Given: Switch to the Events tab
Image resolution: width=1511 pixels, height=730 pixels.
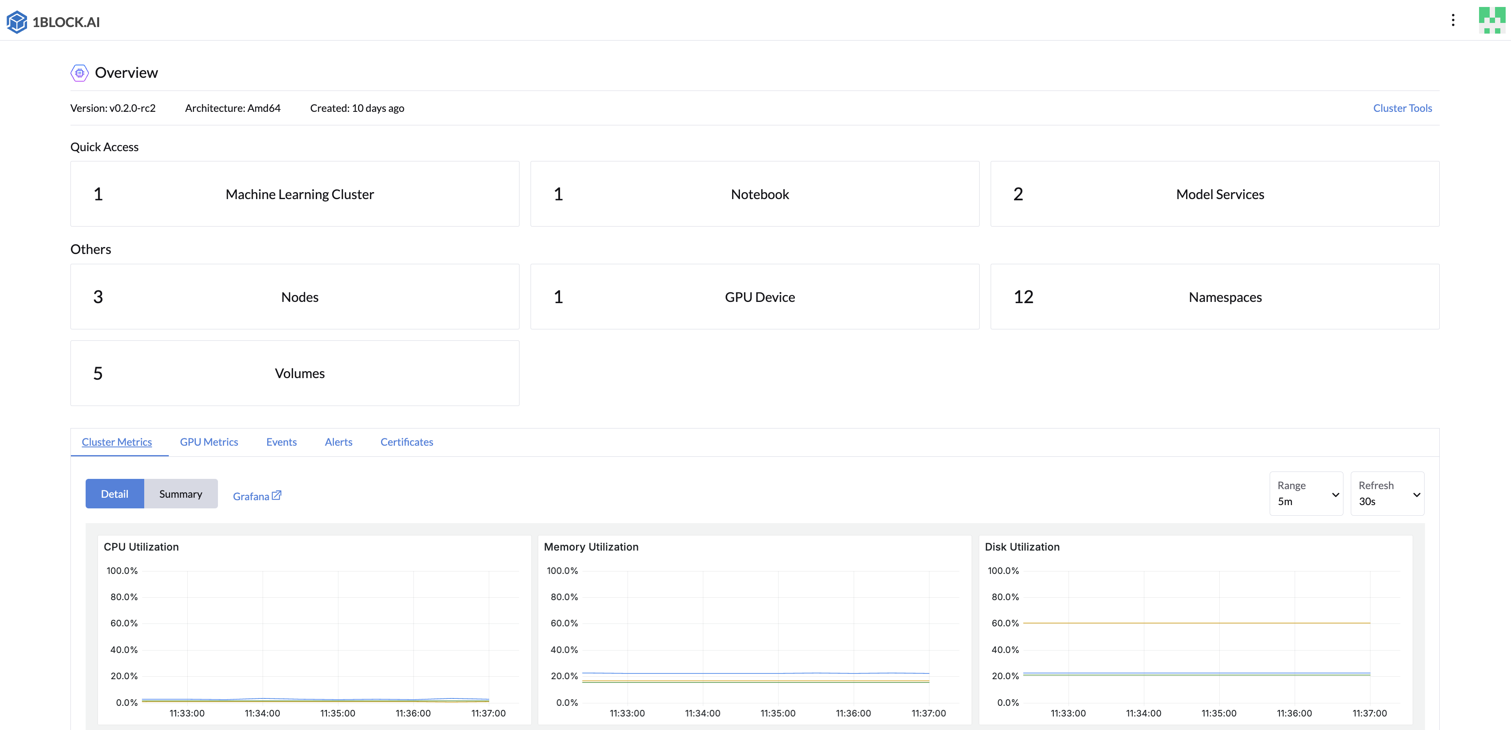Looking at the screenshot, I should 281,442.
